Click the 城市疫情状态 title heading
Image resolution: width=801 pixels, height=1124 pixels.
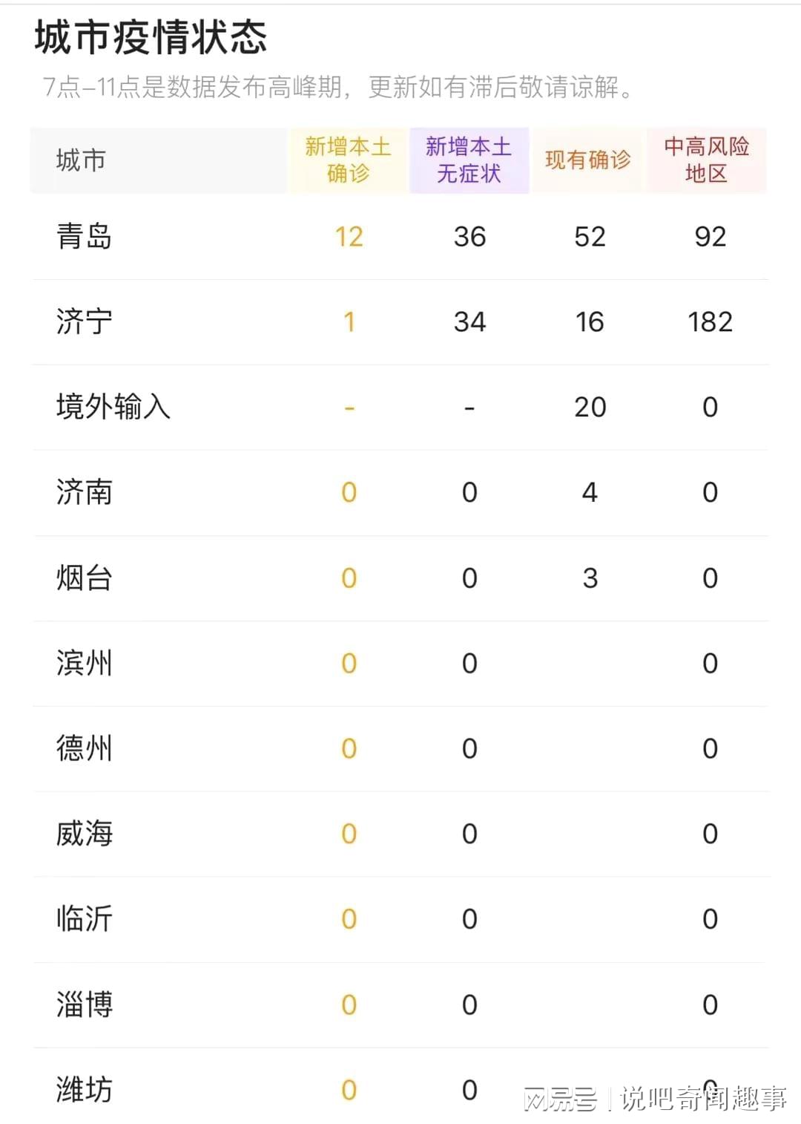[151, 38]
